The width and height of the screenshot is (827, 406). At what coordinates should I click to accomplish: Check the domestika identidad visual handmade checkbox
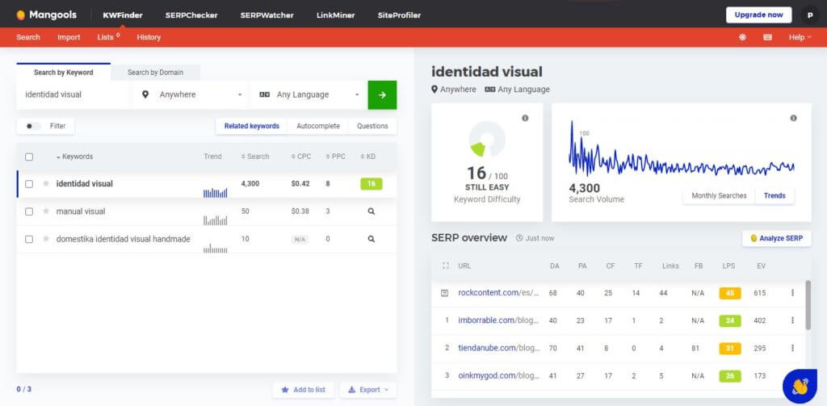29,239
